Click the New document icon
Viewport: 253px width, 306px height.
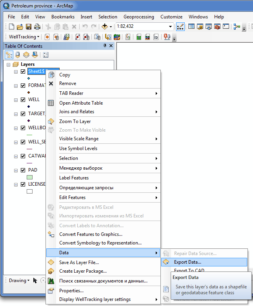pos(11,26)
